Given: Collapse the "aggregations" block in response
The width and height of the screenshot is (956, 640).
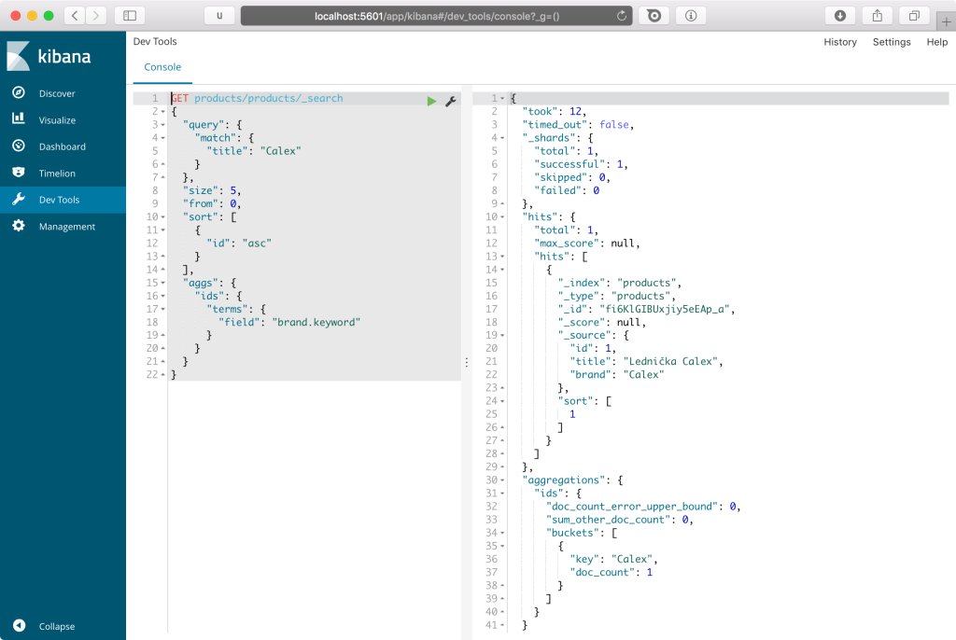Looking at the screenshot, I should [x=502, y=480].
